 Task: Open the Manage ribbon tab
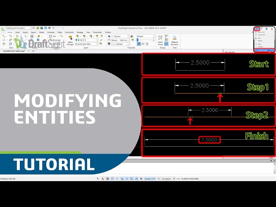pyautogui.click(x=80, y=32)
